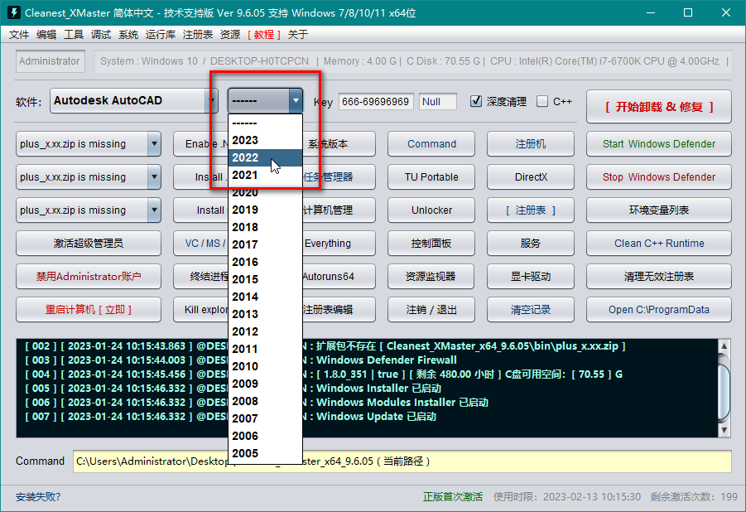Image resolution: width=746 pixels, height=512 pixels.
Task: Click Start Windows Defender button
Action: (659, 144)
